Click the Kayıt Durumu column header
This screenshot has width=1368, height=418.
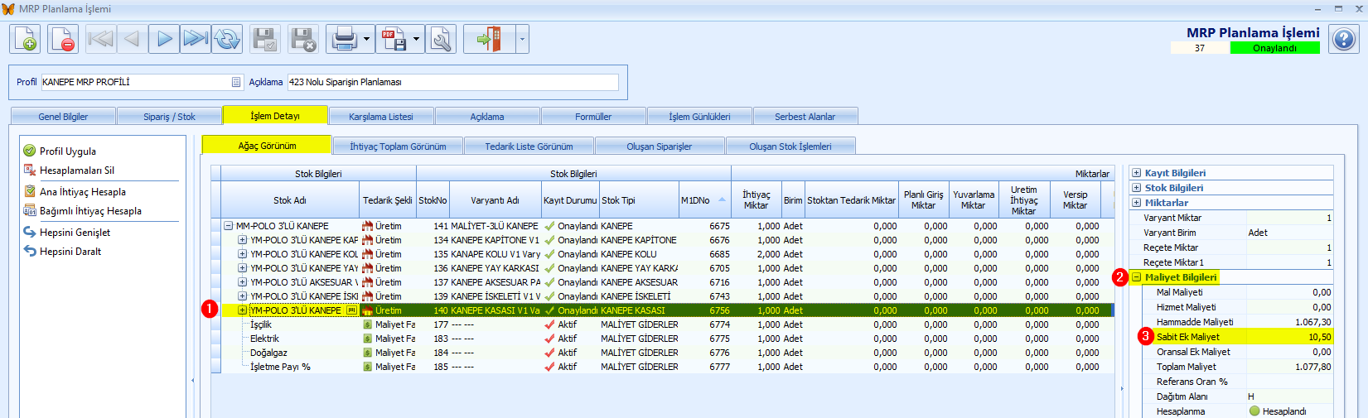[570, 200]
